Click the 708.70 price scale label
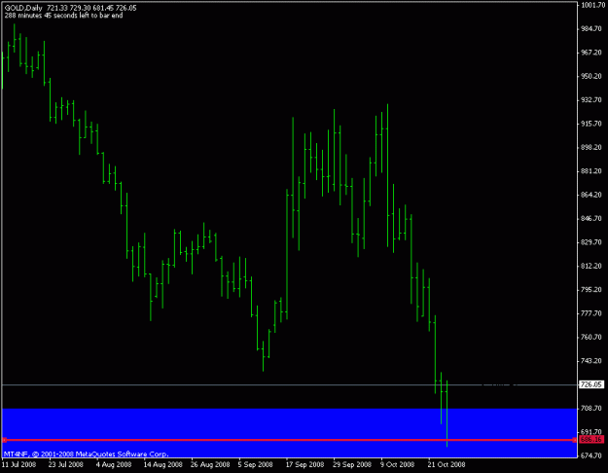 coord(591,408)
